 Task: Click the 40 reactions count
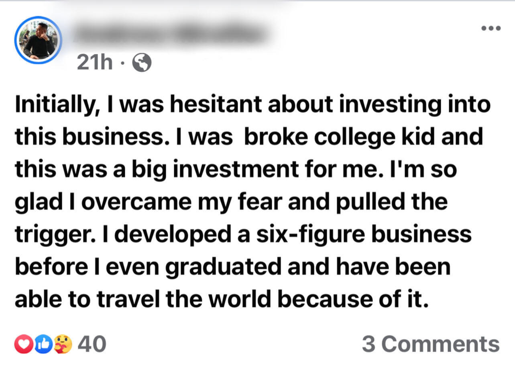pyautogui.click(x=92, y=344)
